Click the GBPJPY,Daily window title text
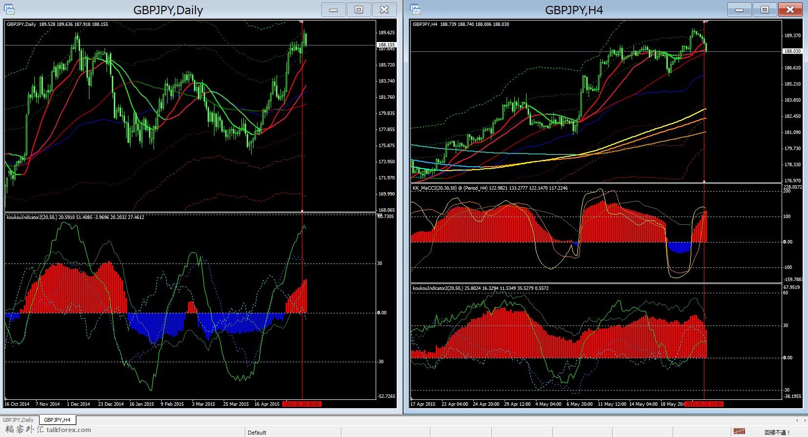The height and width of the screenshot is (437, 808). 168,10
